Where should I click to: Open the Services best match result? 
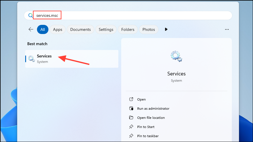coord(72,59)
